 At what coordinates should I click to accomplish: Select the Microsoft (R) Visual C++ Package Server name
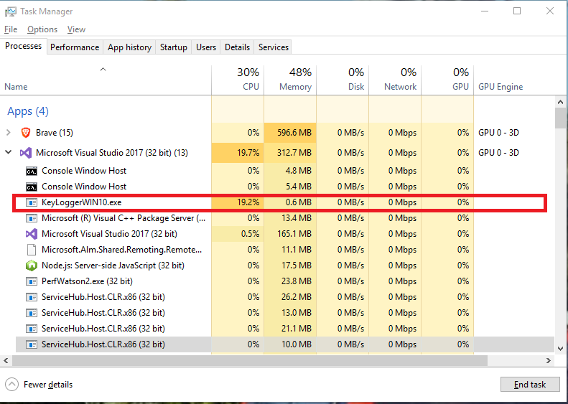tap(124, 218)
